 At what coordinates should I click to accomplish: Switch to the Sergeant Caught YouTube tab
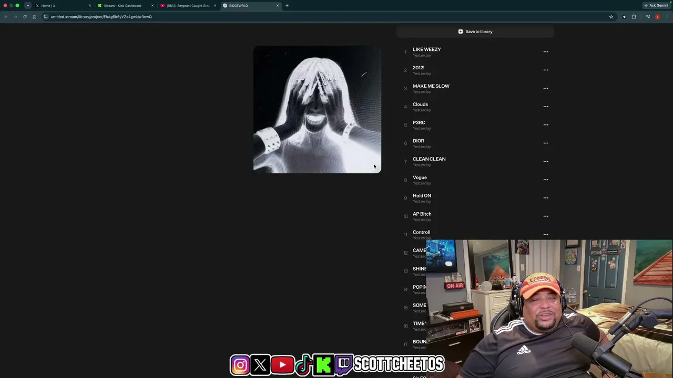pos(188,6)
